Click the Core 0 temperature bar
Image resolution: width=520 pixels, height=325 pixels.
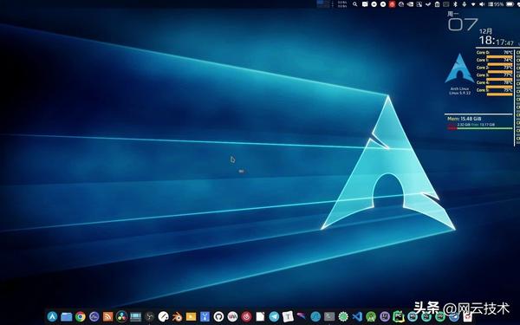pos(499,56)
